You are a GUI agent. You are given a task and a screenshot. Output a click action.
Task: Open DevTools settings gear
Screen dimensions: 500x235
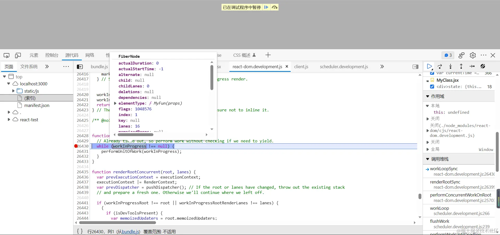point(473,55)
